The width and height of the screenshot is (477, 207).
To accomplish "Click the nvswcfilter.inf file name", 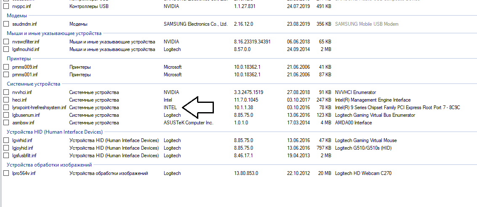I will click(x=26, y=42).
